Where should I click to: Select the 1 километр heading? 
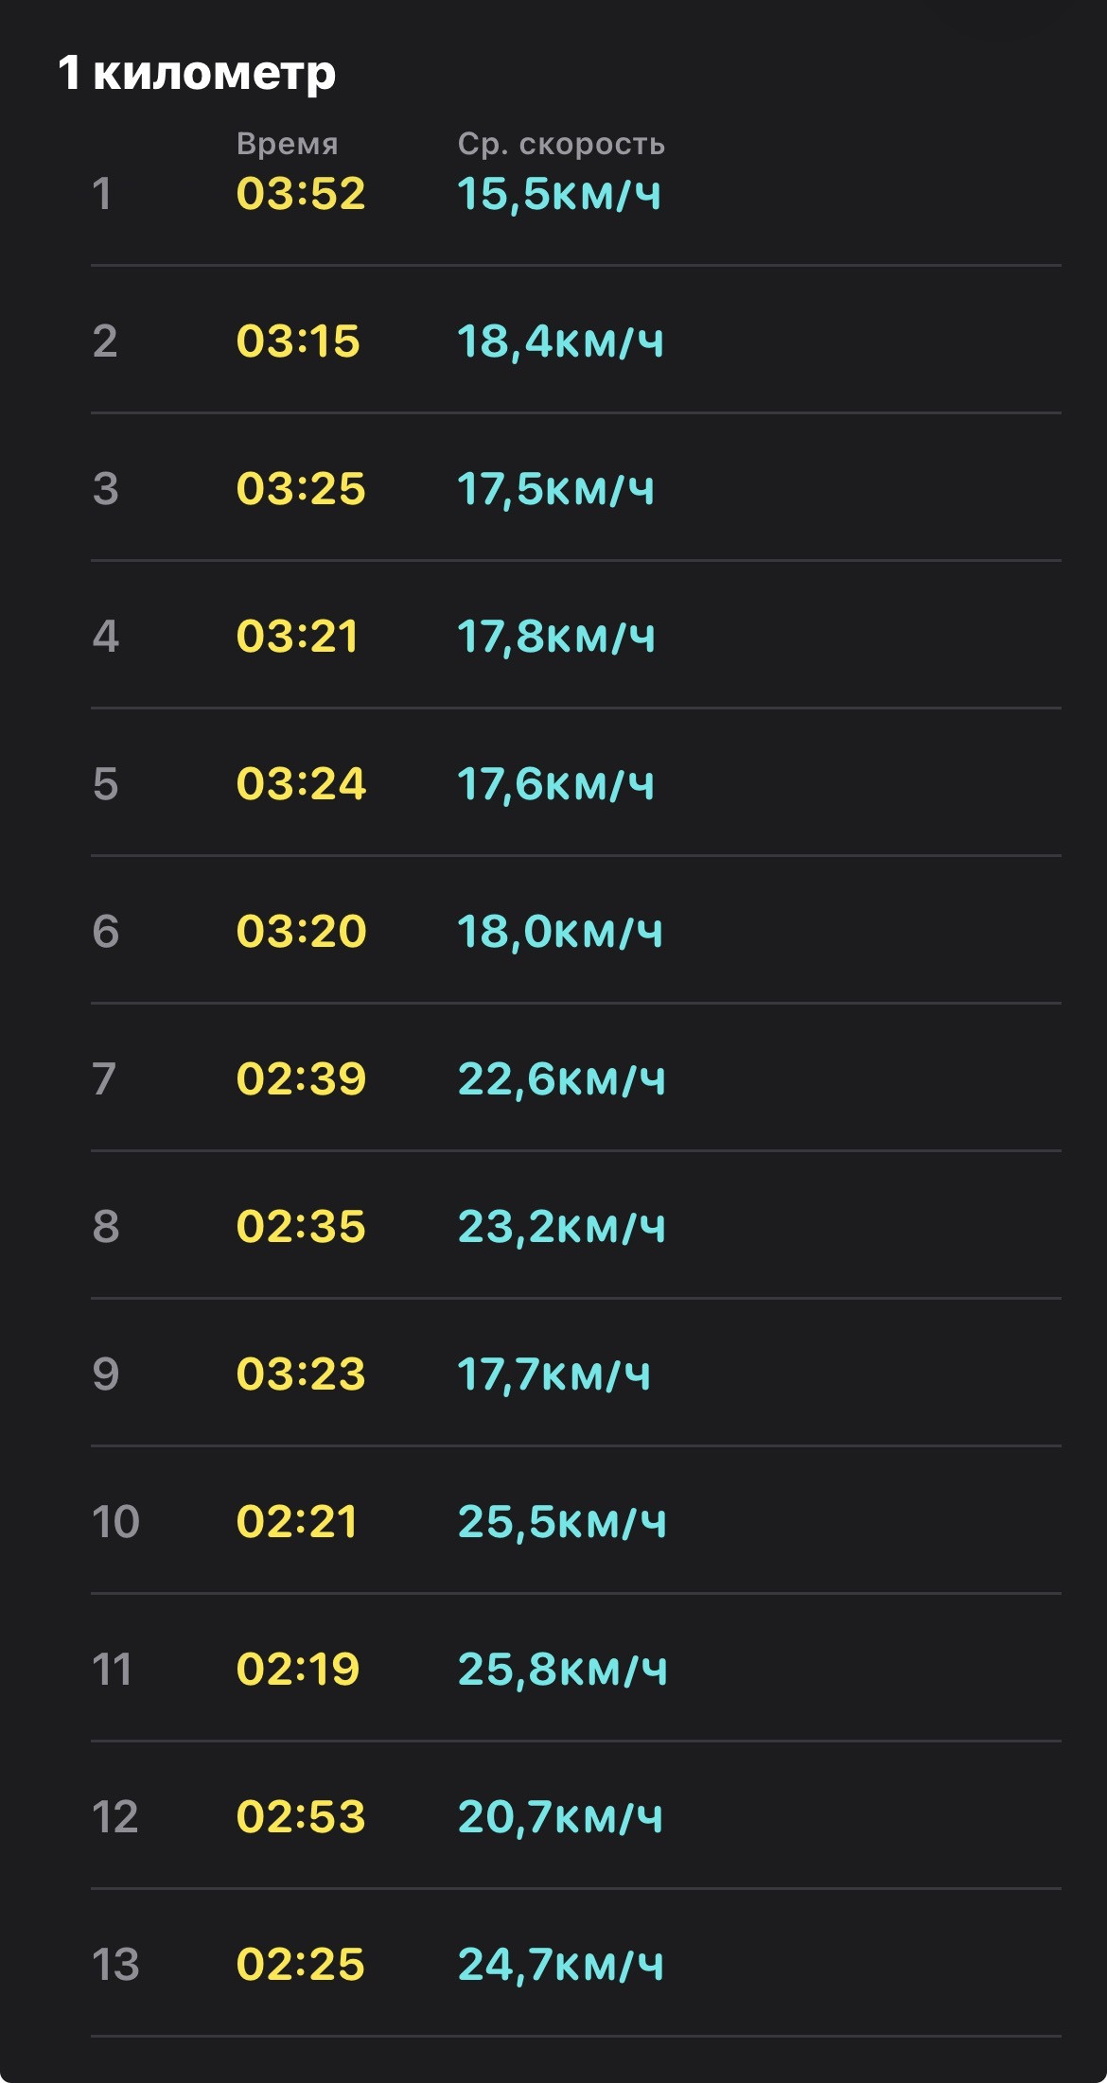[197, 73]
